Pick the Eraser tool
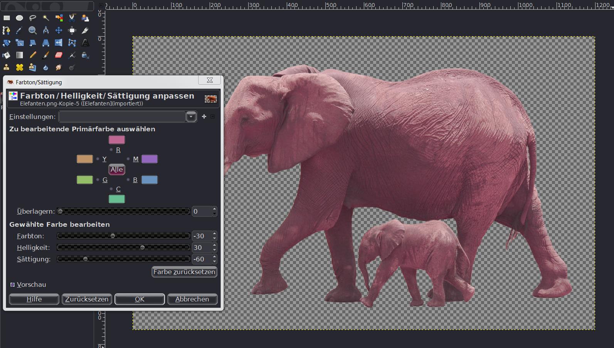 point(59,55)
